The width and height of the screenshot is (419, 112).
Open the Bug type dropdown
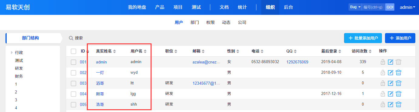[x=355, y=7]
